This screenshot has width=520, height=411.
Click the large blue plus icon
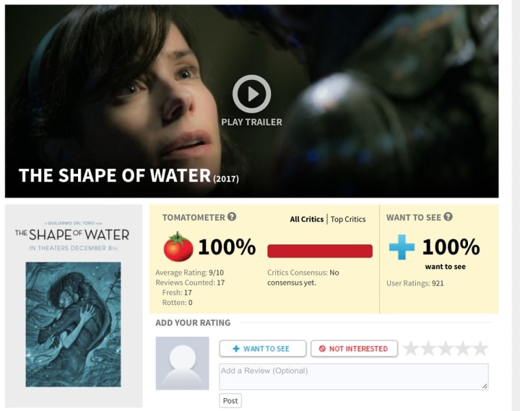tap(402, 247)
